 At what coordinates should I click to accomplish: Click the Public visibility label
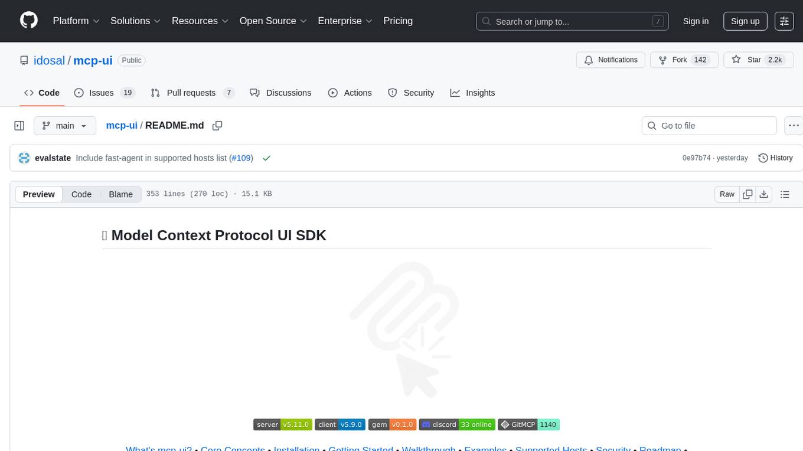pyautogui.click(x=131, y=60)
